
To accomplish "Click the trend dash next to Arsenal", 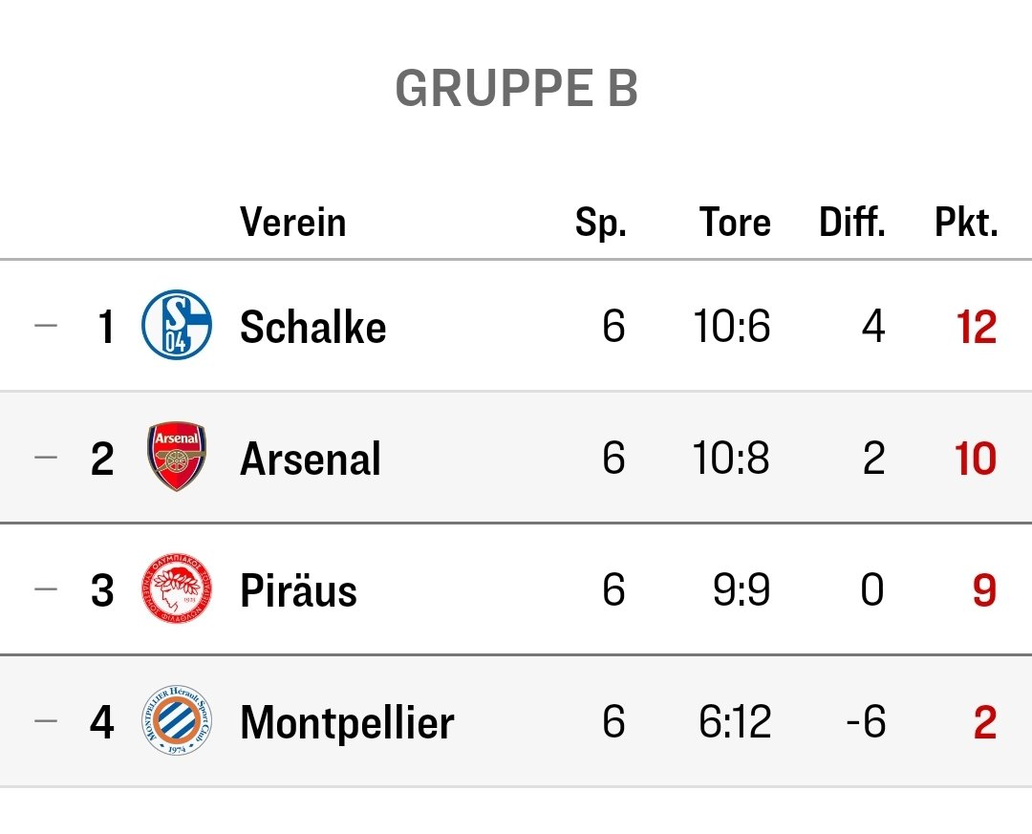I will coord(46,456).
